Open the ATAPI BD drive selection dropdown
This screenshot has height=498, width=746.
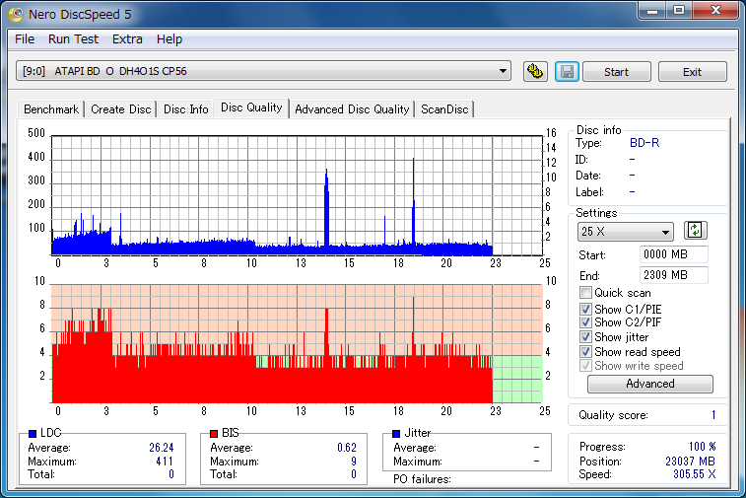pos(263,71)
